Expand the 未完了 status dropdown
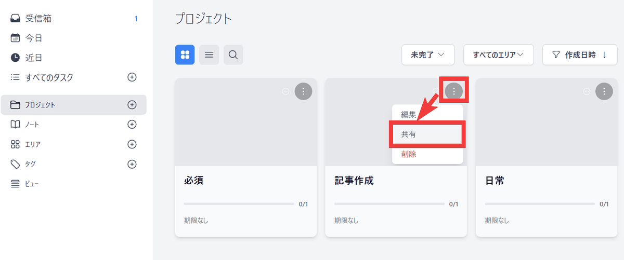This screenshot has width=624, height=260. click(428, 54)
